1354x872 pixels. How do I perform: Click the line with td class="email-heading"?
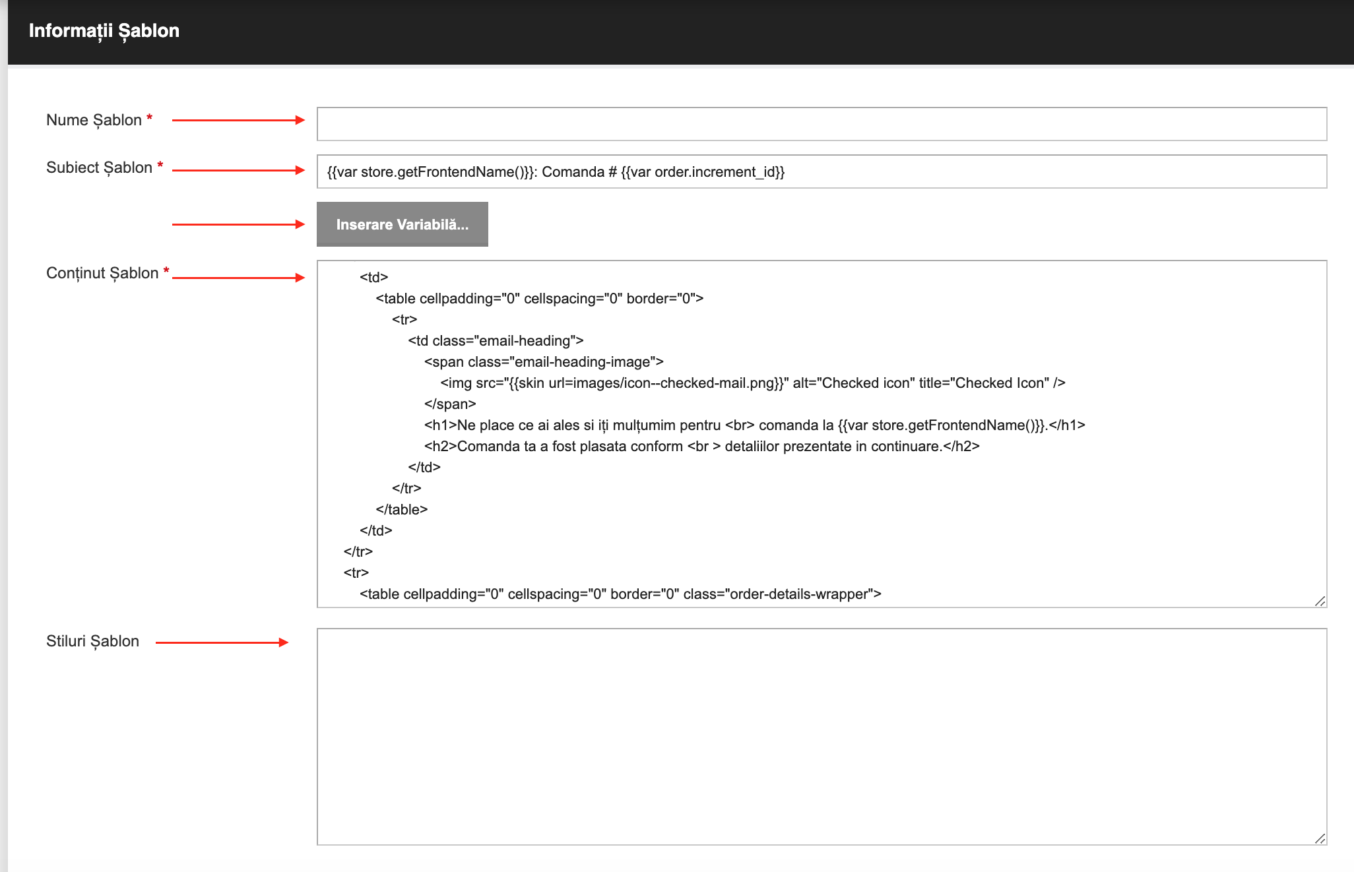496,340
